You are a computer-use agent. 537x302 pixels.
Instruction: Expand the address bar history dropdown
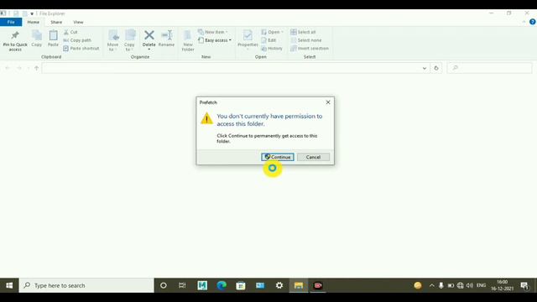pyautogui.click(x=425, y=68)
